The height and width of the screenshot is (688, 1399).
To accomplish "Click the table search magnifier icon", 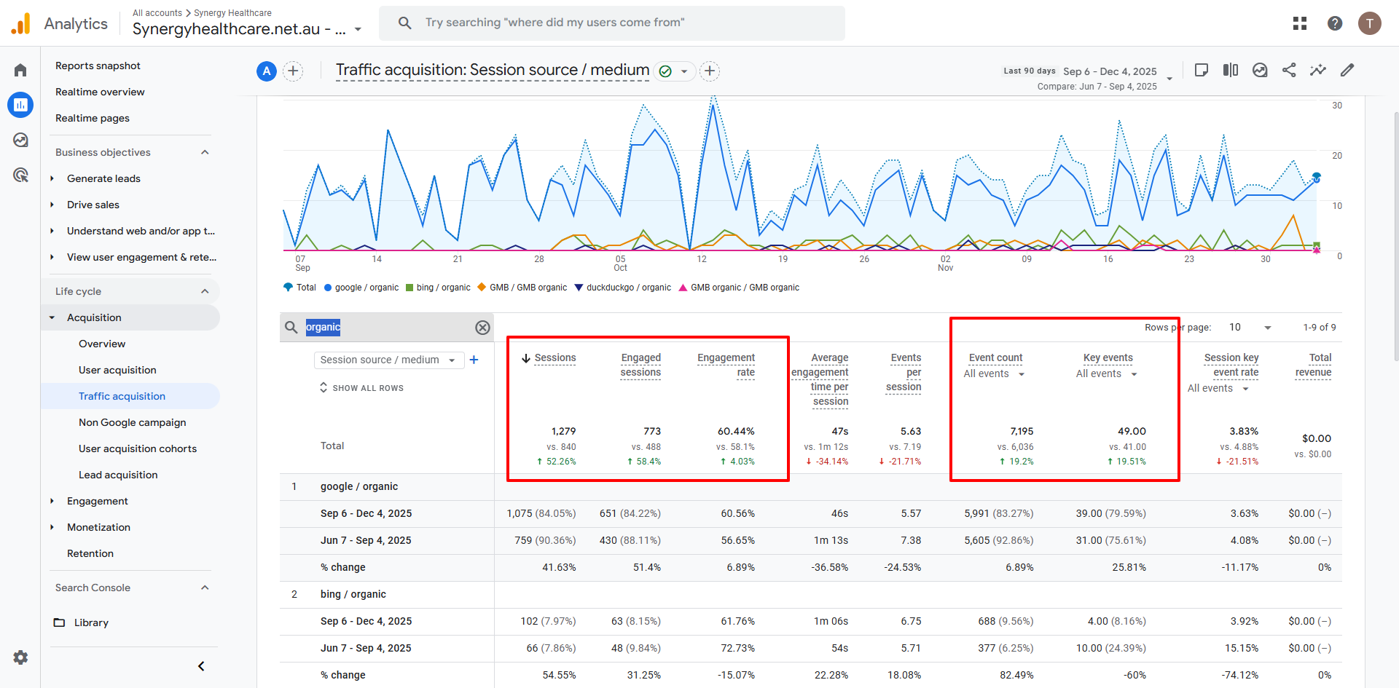I will [x=291, y=328].
